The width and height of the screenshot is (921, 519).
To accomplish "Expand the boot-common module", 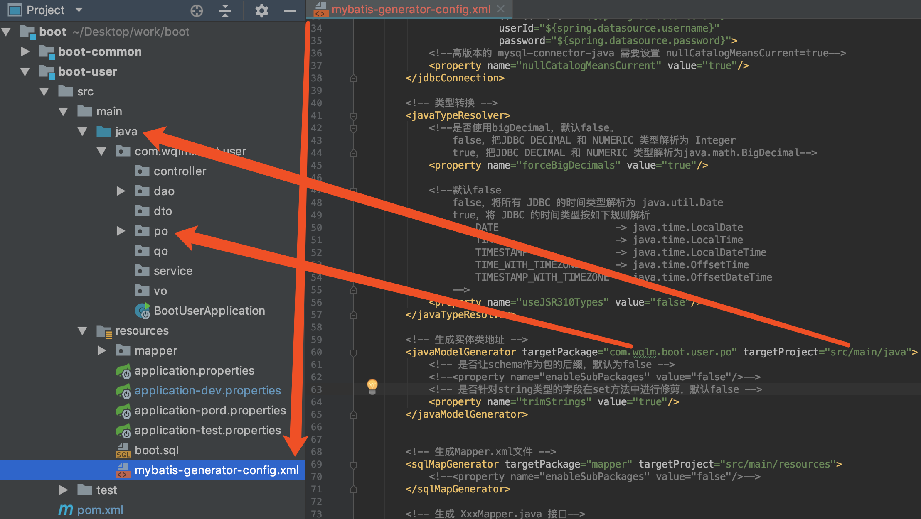I will [25, 51].
